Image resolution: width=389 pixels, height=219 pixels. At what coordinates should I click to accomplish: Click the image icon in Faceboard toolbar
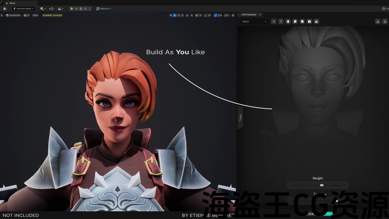point(302,21)
